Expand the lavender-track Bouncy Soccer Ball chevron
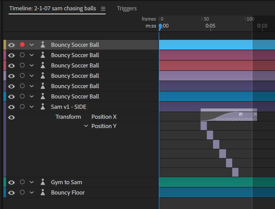The width and height of the screenshot is (275, 209). (31, 76)
